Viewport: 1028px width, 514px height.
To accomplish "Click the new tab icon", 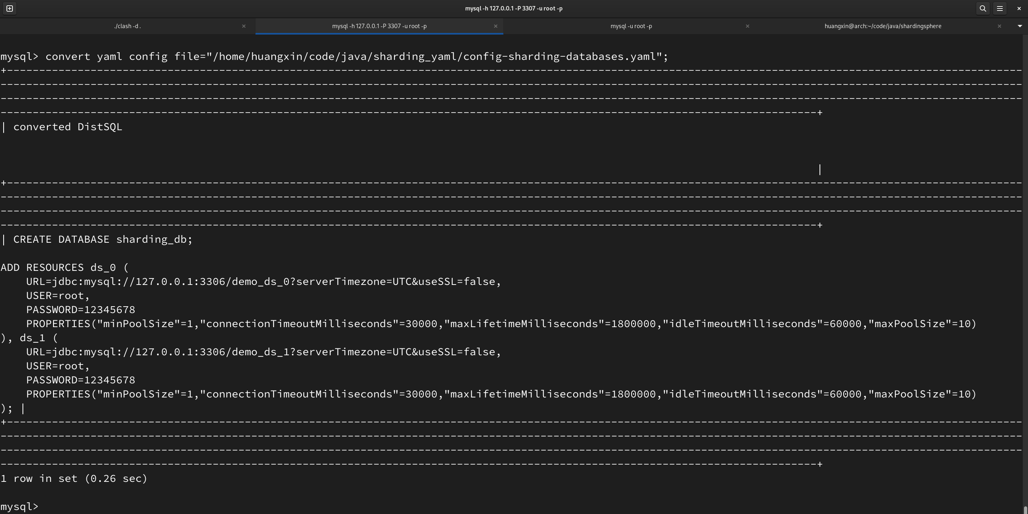I will 10,8.
